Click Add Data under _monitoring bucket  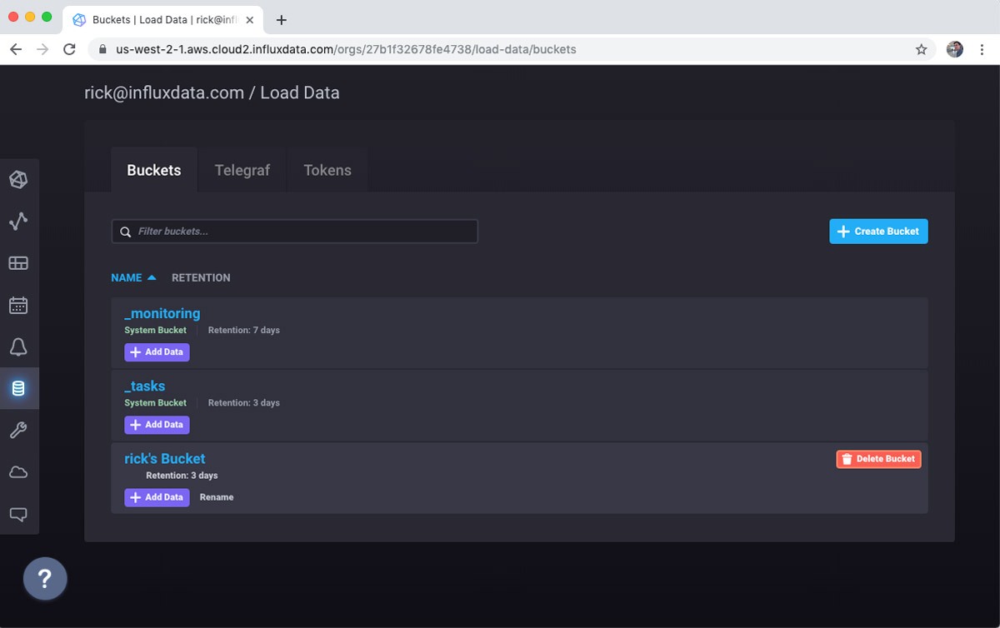click(x=157, y=352)
